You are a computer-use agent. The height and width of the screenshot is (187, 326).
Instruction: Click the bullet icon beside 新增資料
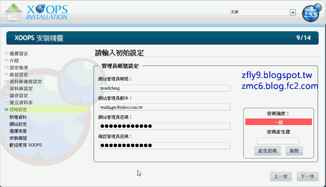pos(6,117)
